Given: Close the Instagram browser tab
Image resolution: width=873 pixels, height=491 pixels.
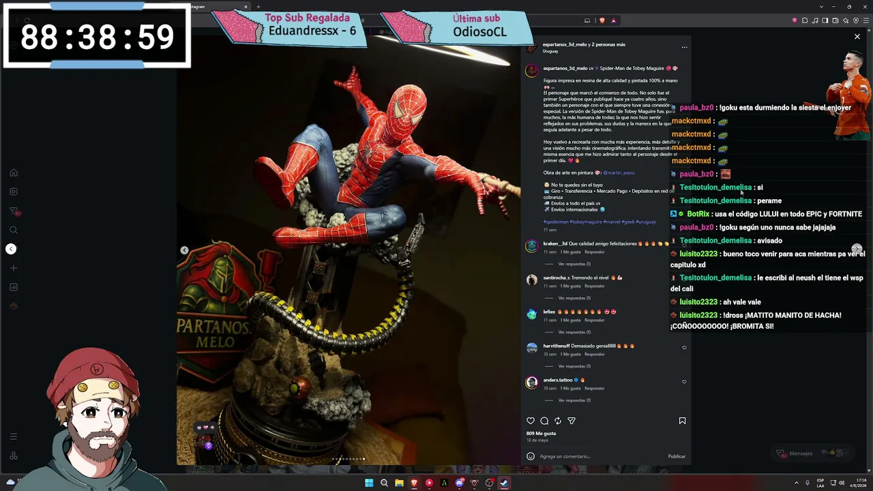Looking at the screenshot, I should [246, 7].
